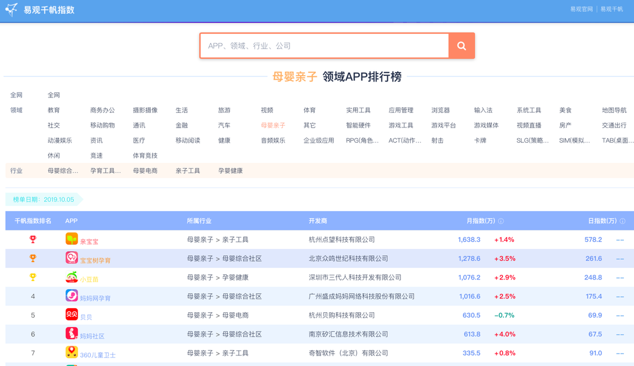Filter by 孕育工具 industry
This screenshot has height=366, width=634.
(106, 171)
